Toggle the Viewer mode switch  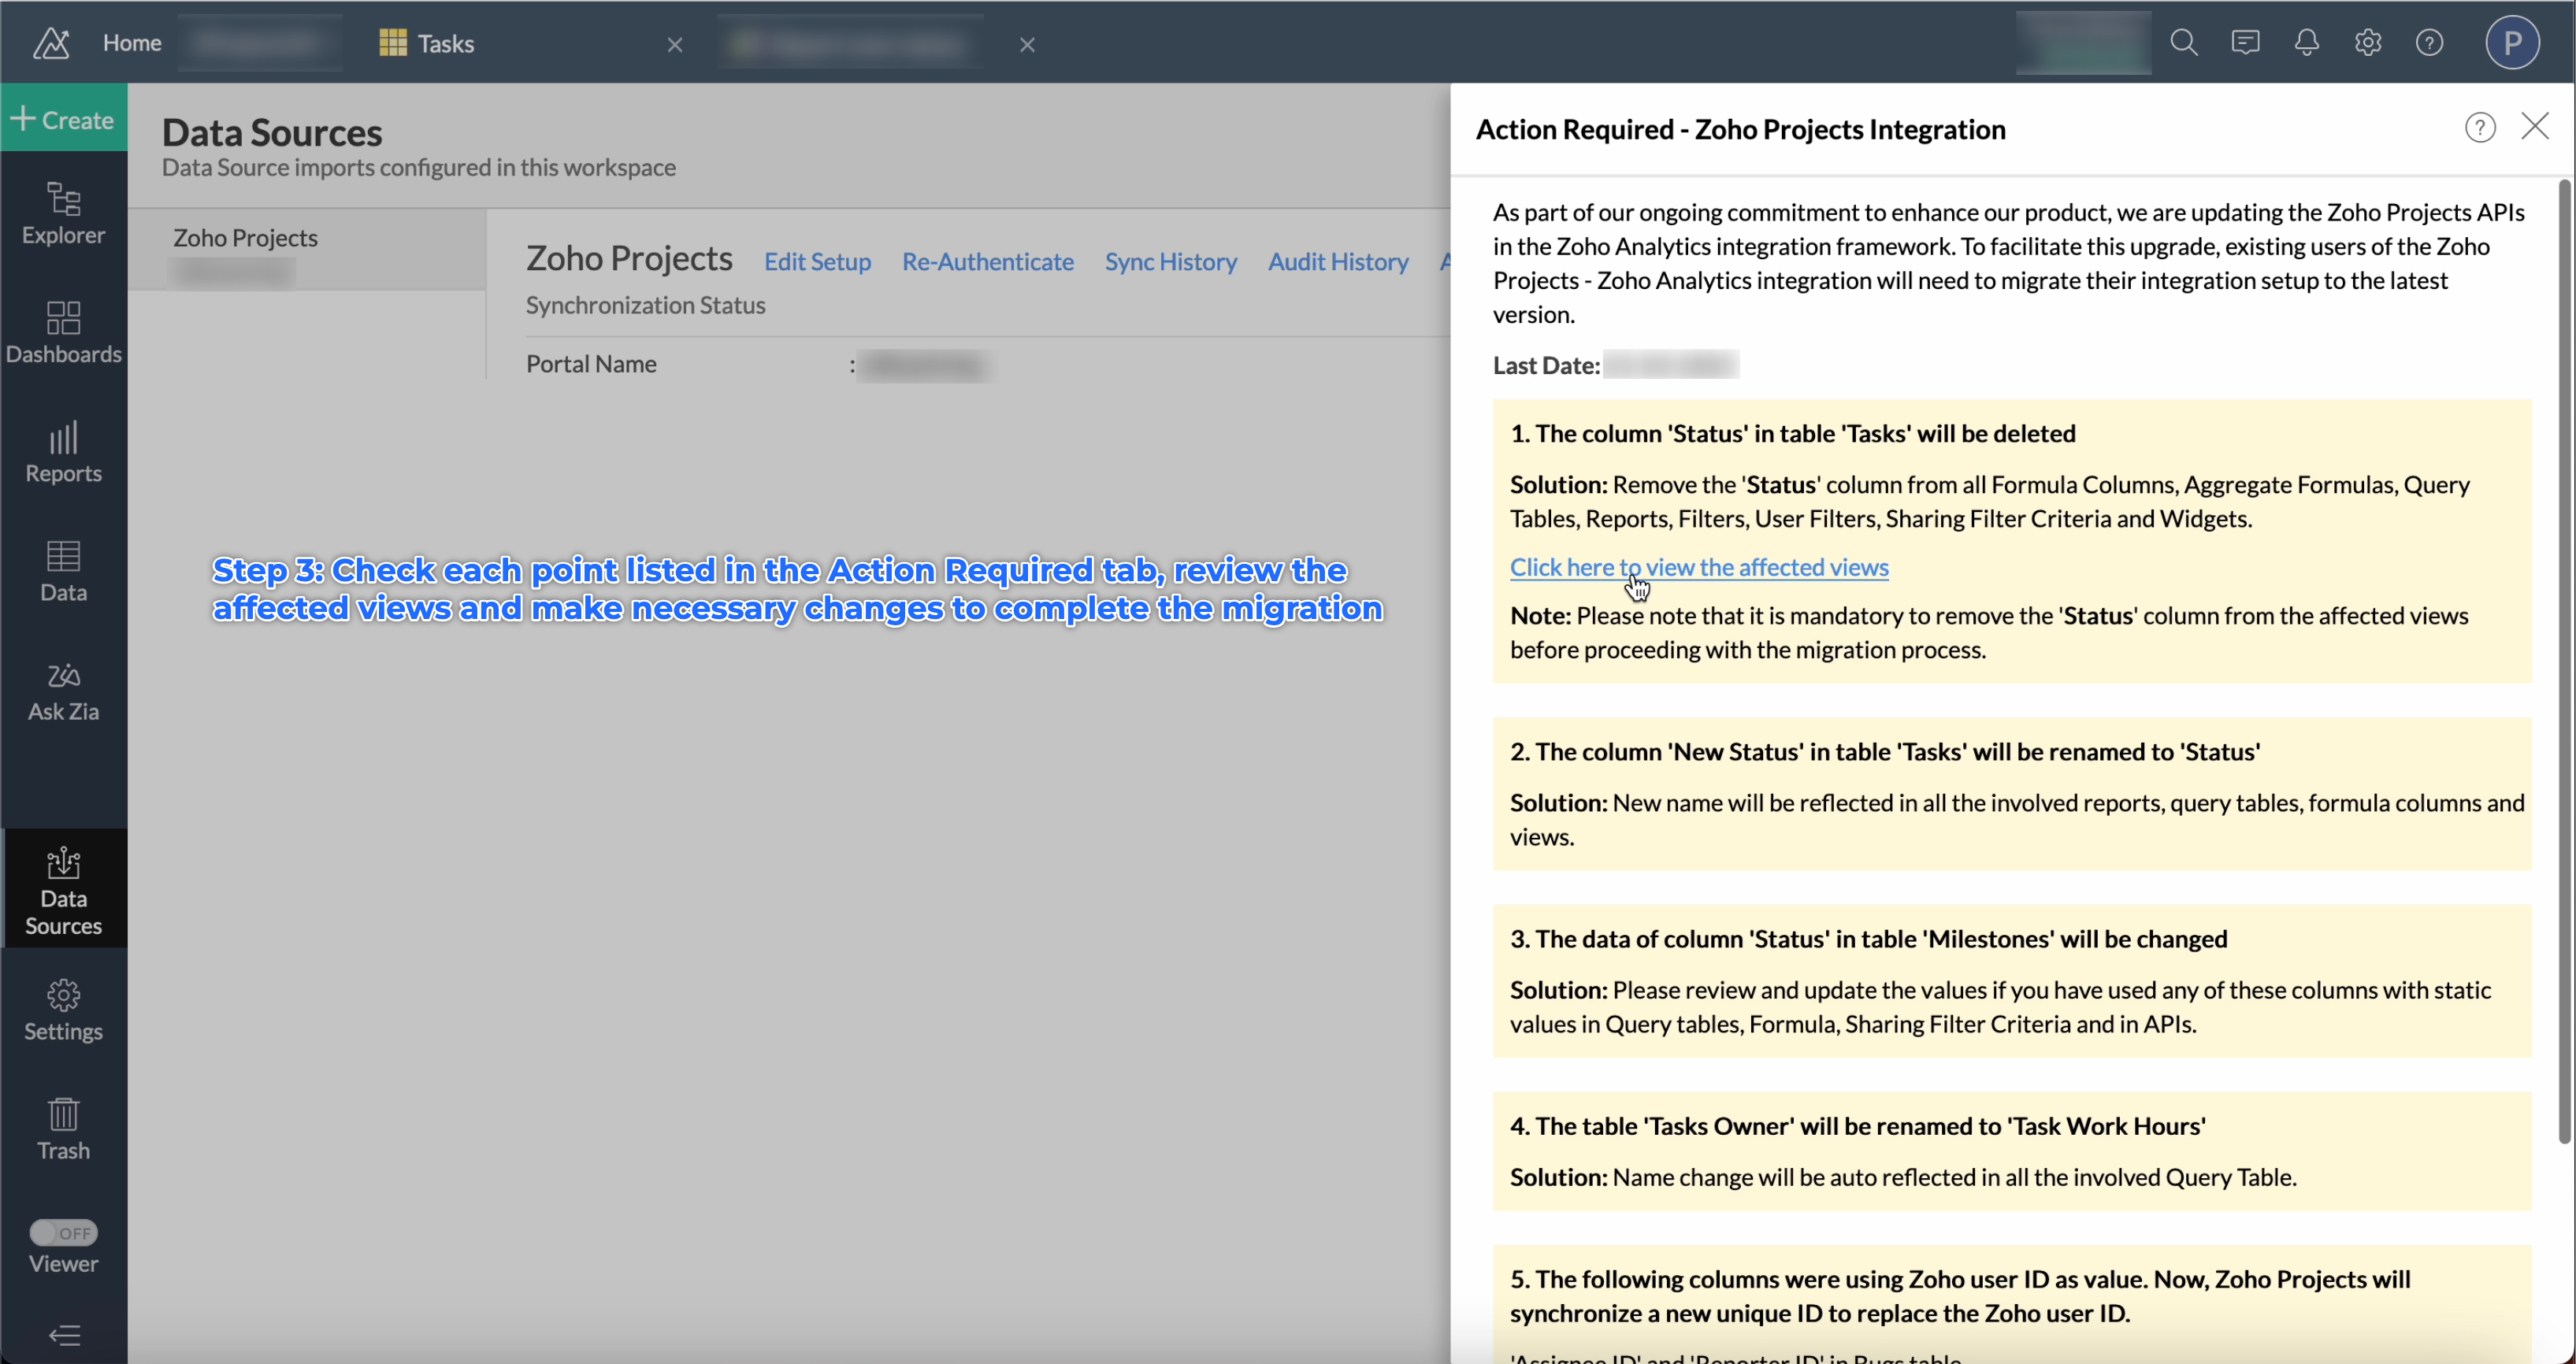tap(63, 1232)
